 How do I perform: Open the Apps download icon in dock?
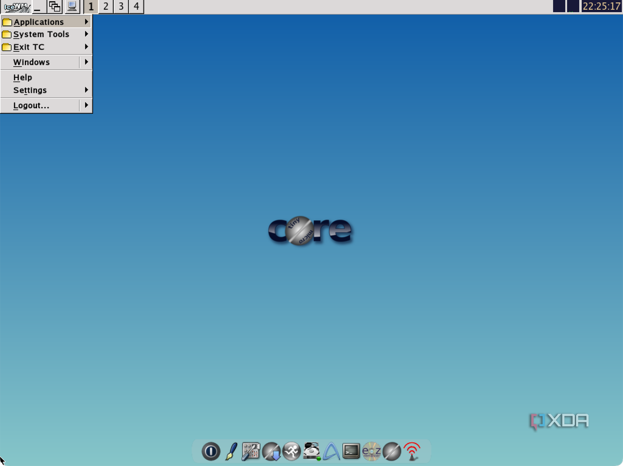pyautogui.click(x=271, y=452)
